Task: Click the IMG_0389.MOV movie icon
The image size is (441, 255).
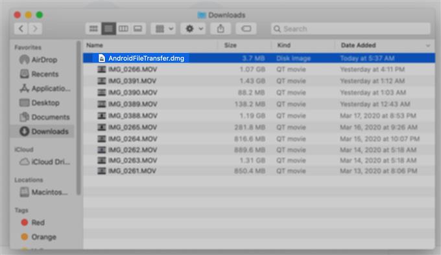Action: (102, 104)
